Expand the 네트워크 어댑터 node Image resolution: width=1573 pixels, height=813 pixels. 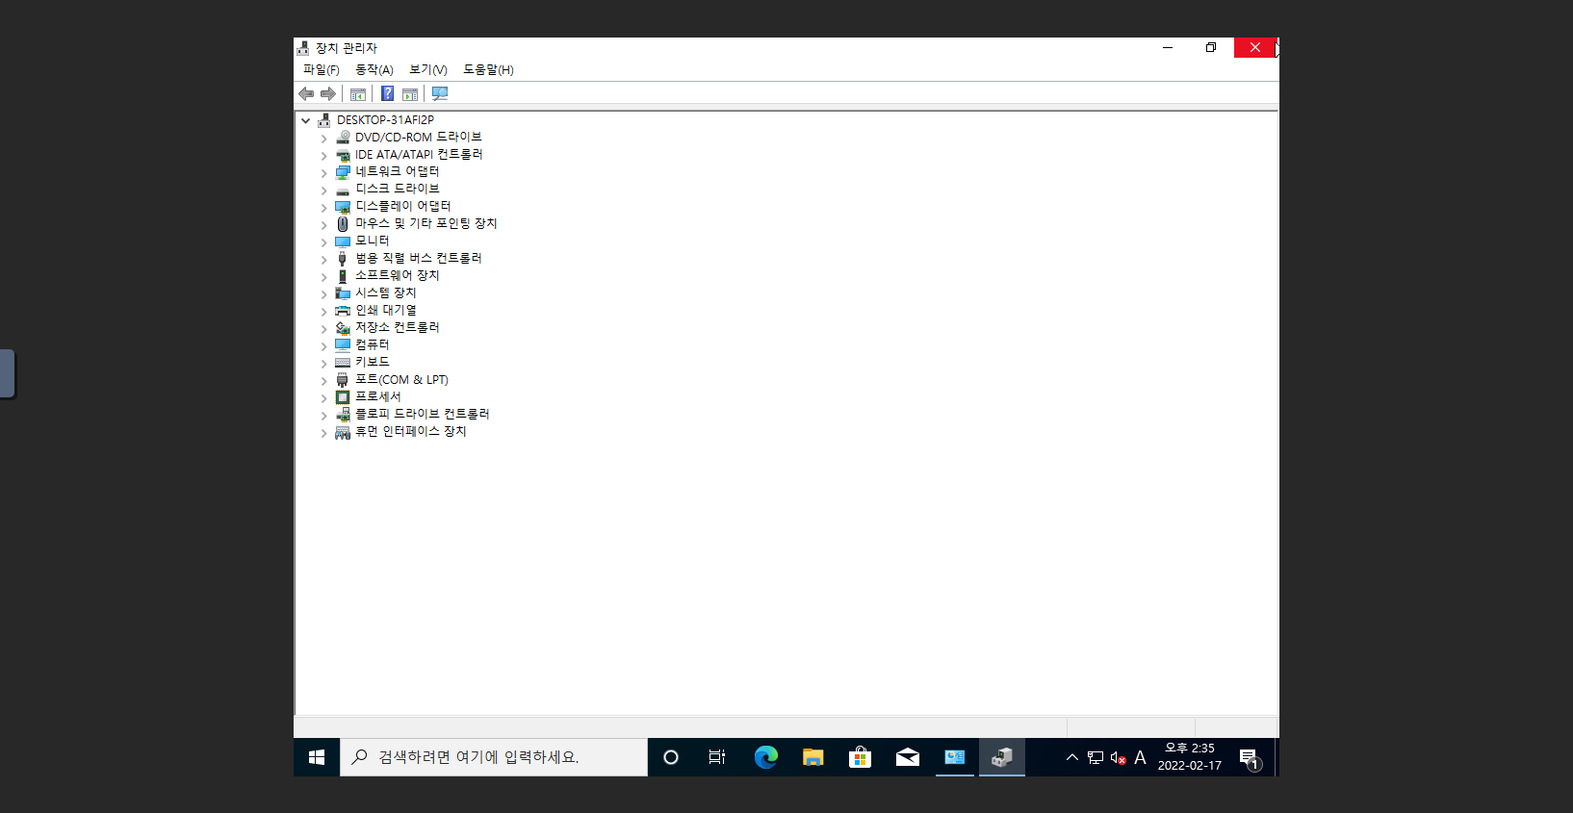click(x=324, y=173)
